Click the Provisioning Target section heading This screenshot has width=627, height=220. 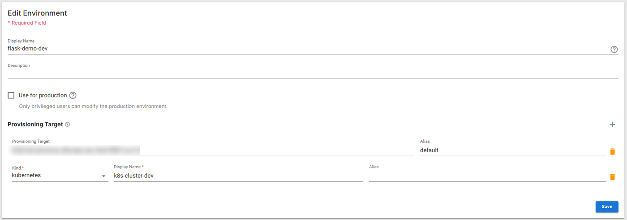coord(35,124)
